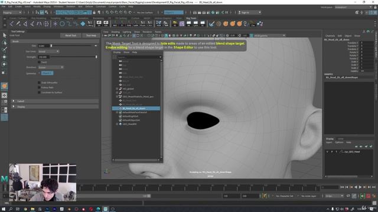The width and height of the screenshot is (378, 212).
Task: Enable the Follow Path checkbox
Action: [39, 88]
